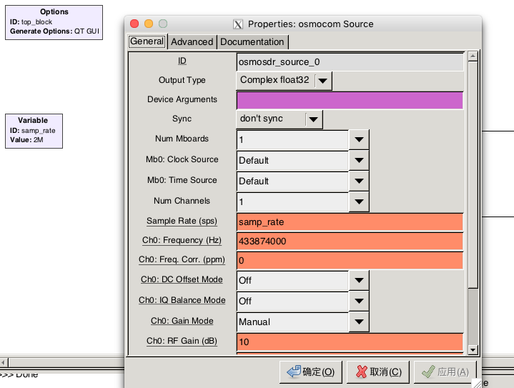This screenshot has height=388, width=514.
Task: Click the Ch0: IQ Balance Mode label
Action: (x=182, y=300)
